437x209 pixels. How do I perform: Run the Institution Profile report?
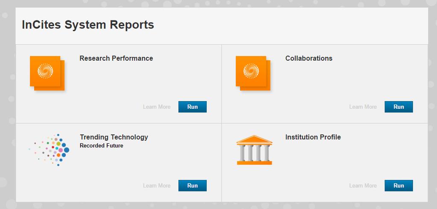[399, 186]
